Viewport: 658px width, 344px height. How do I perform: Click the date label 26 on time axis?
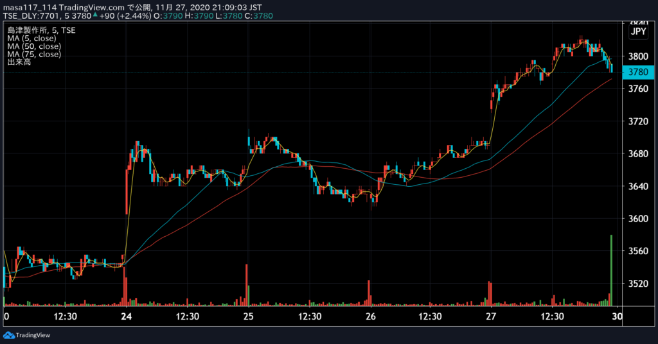coord(371,316)
